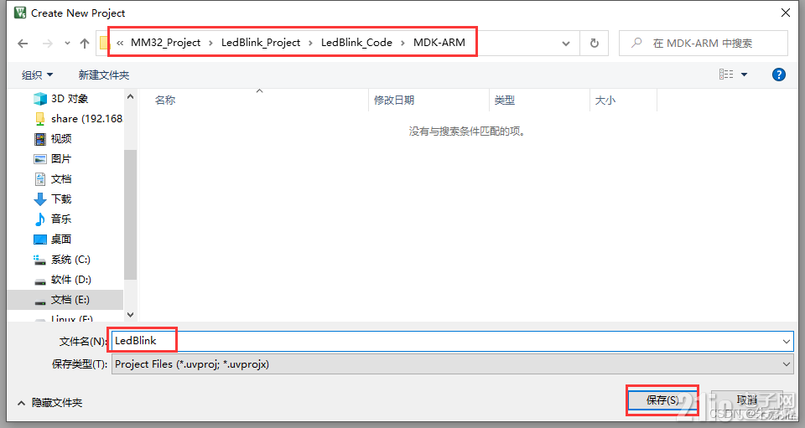Expand chevron after LedBlink_Code in path
This screenshot has width=805, height=428.
402,43
